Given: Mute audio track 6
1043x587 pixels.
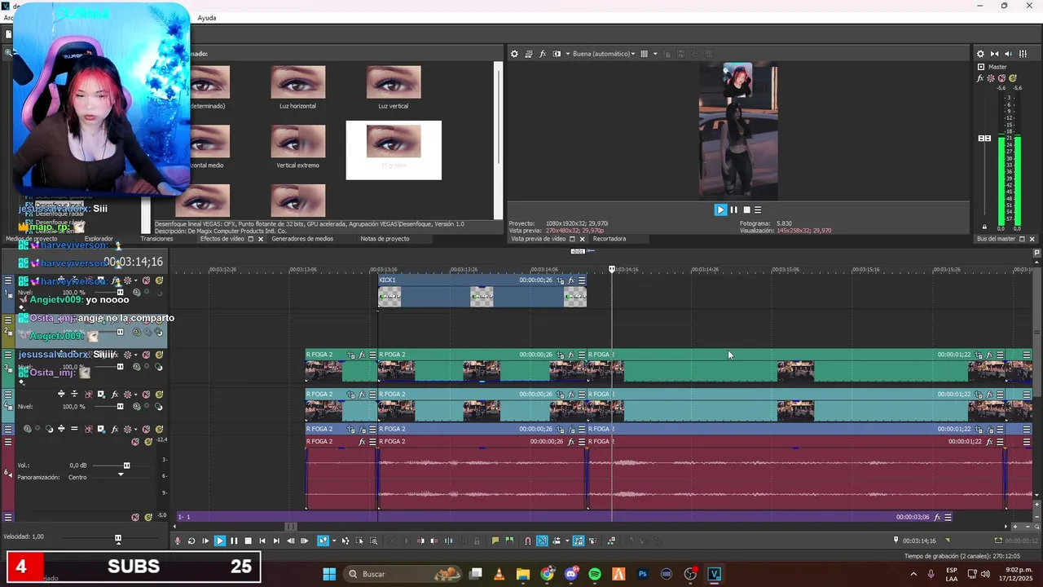Looking at the screenshot, I should [x=136, y=441].
